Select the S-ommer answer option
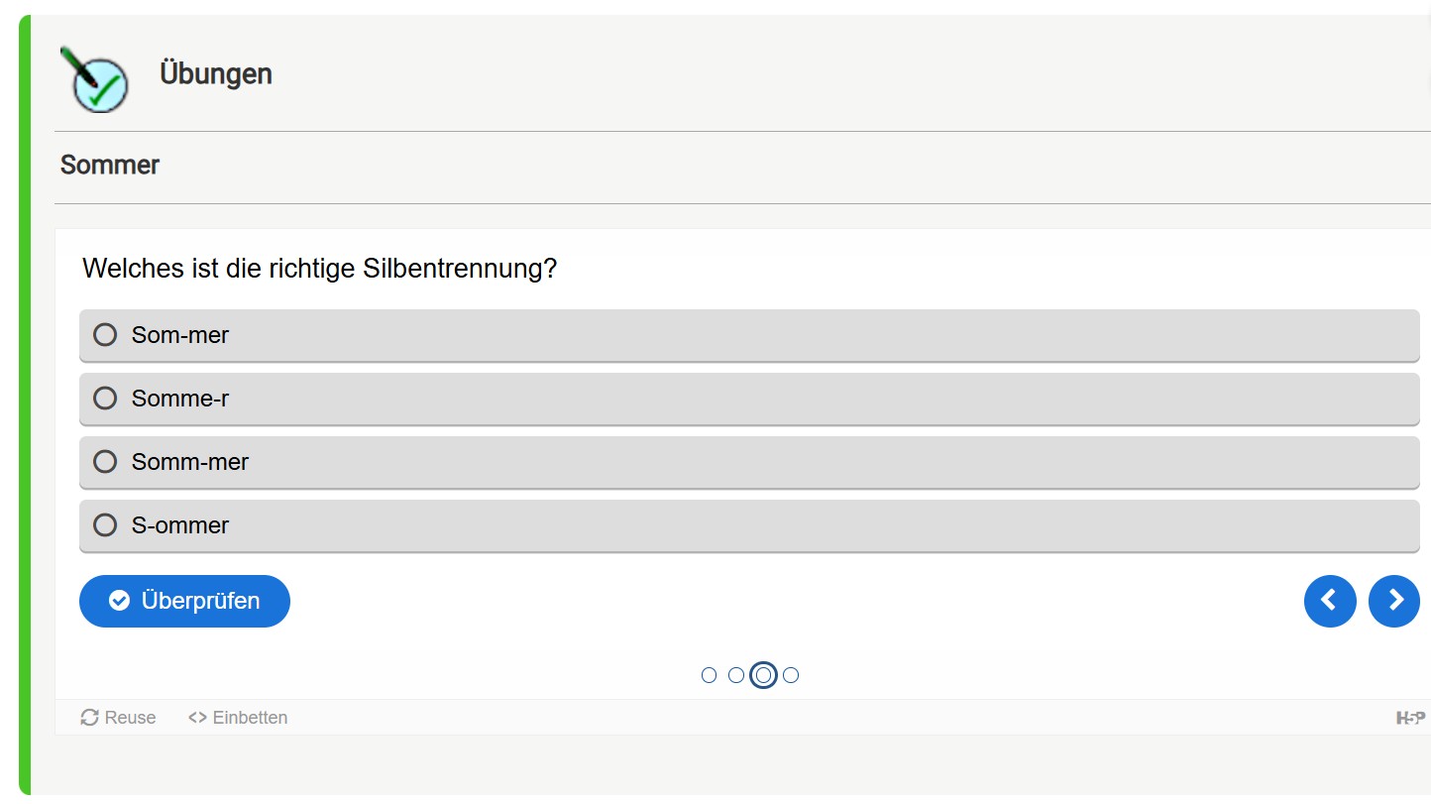1431x804 pixels. (x=749, y=525)
